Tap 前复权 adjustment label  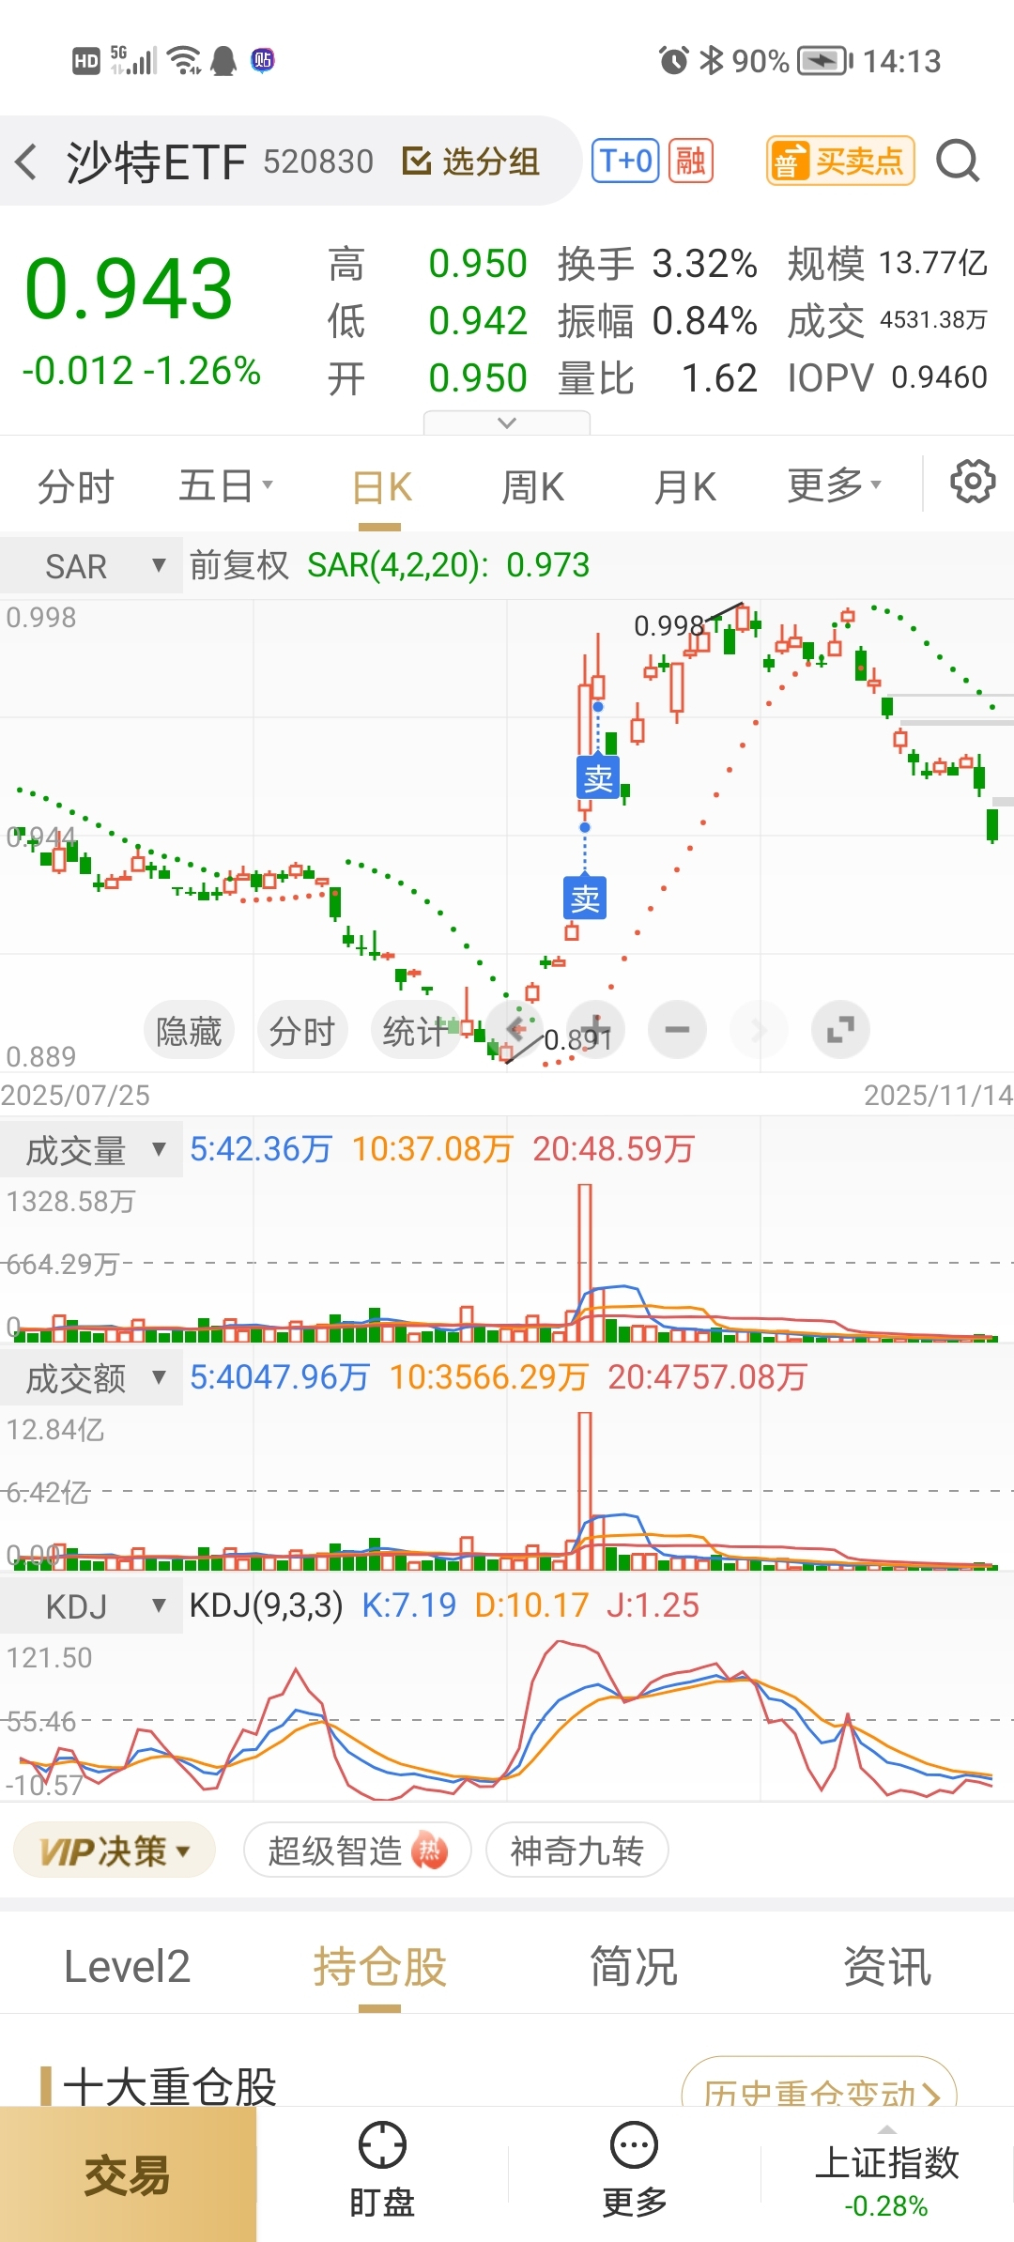[x=239, y=565]
